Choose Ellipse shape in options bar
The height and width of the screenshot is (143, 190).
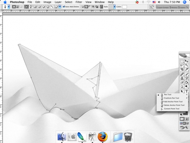coord(43,7)
